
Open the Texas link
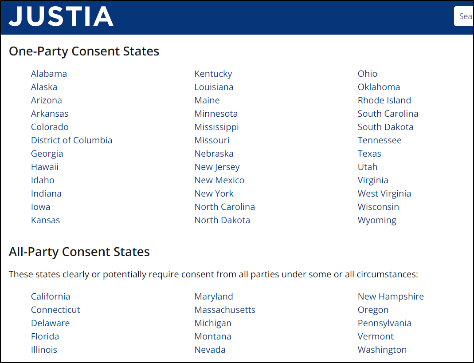point(369,154)
